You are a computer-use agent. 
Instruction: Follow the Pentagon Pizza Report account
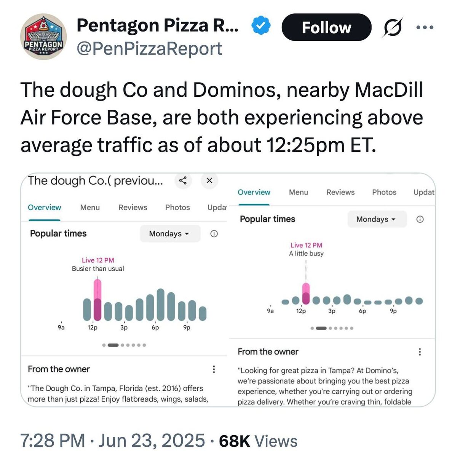tap(326, 27)
